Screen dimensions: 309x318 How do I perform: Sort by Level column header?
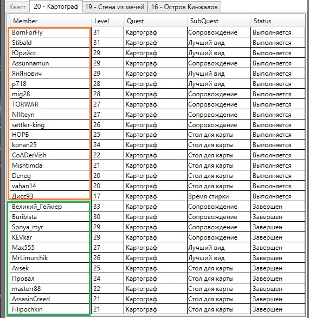108,21
